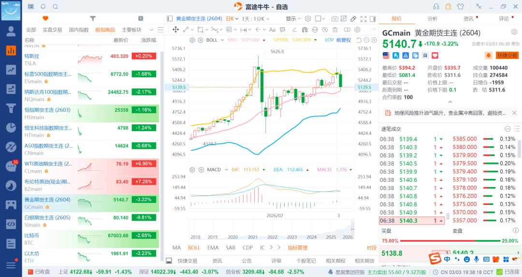Select the pencil drawing tool in chart header
This screenshot has height=277, width=522.
[x=353, y=19]
